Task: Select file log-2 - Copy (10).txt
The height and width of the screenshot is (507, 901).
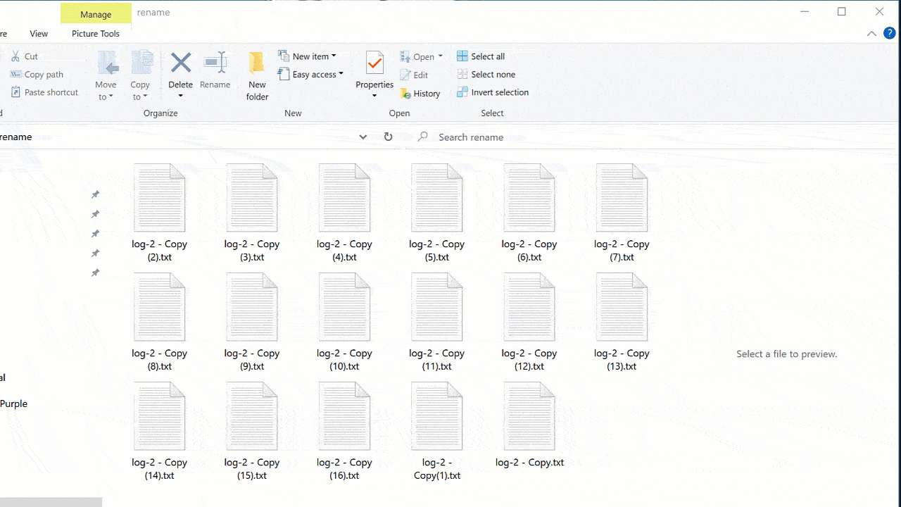Action: pos(344,323)
